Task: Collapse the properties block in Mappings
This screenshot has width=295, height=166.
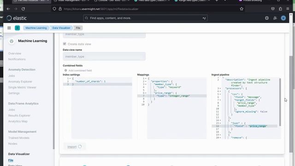Action: [x=146, y=82]
